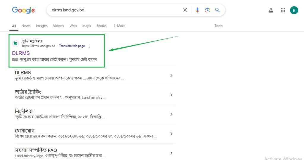Expand the যোগাযোগ sitelink chevron
Viewport: 304px width, 160px height.
[171, 134]
